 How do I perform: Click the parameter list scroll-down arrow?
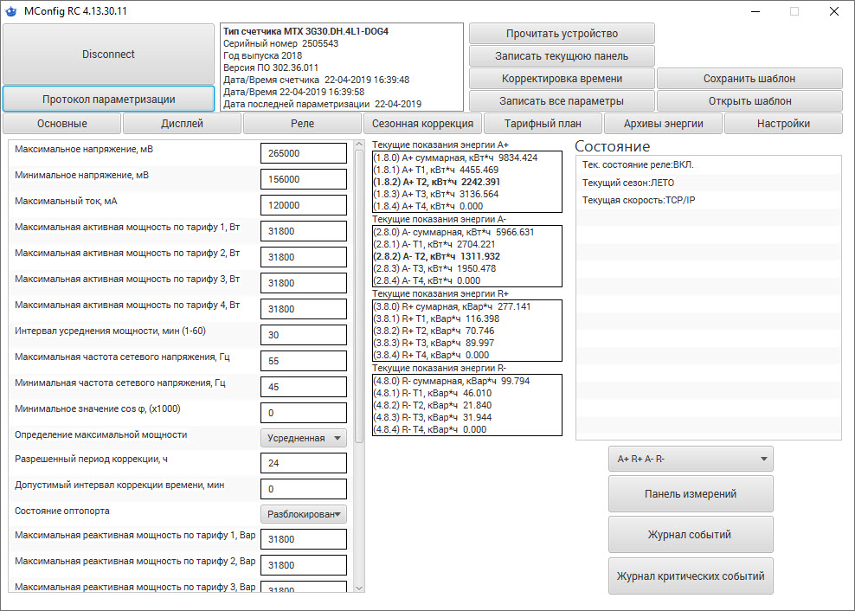359,588
